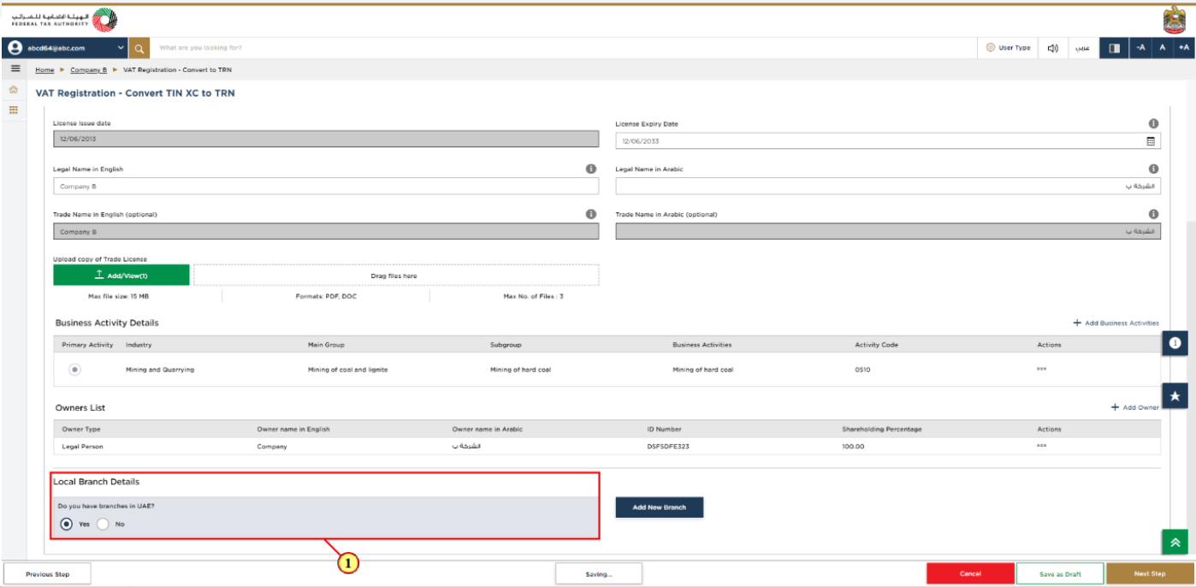
Task: Show info for License Expiry Date
Action: pyautogui.click(x=1153, y=123)
